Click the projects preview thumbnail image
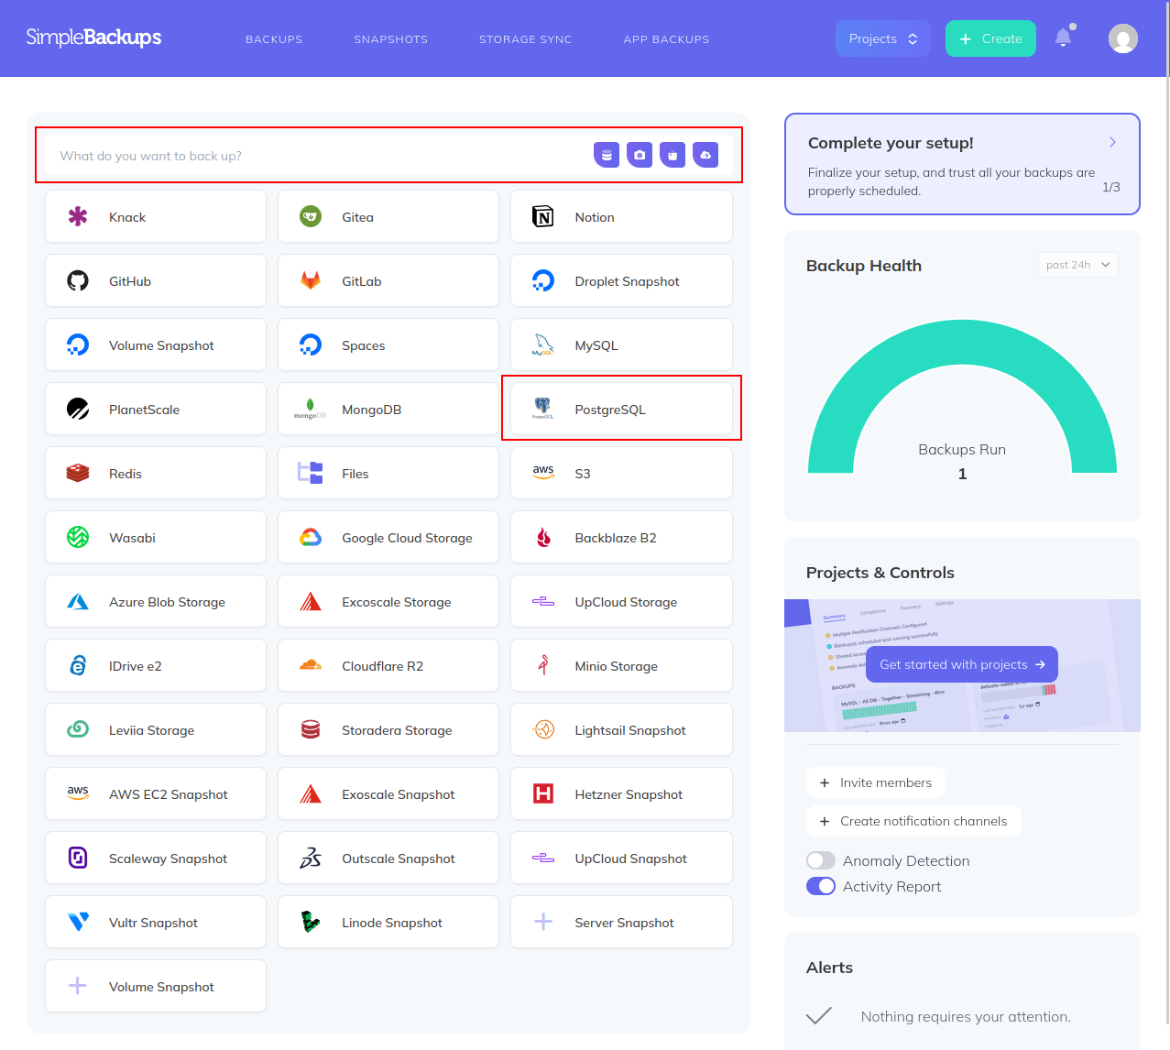The width and height of the screenshot is (1170, 1050). (x=962, y=665)
